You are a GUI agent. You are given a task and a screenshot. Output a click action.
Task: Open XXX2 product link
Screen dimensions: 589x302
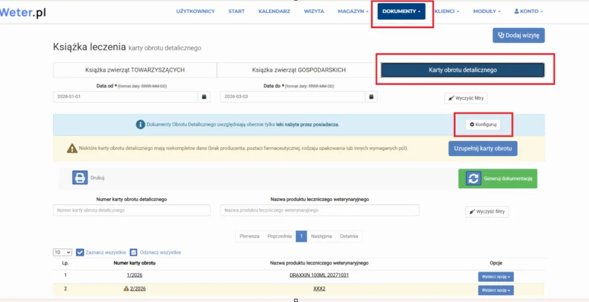pos(319,289)
